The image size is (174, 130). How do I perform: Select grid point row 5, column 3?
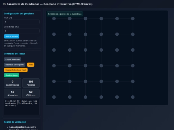point(85,81)
